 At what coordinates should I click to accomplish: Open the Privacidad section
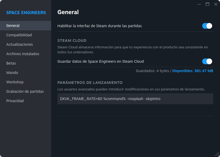coord(26,101)
